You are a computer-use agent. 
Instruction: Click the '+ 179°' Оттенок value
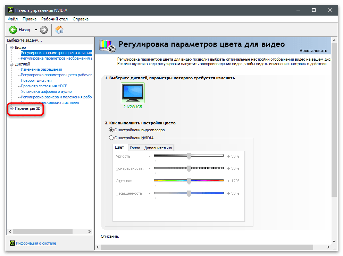233,181
